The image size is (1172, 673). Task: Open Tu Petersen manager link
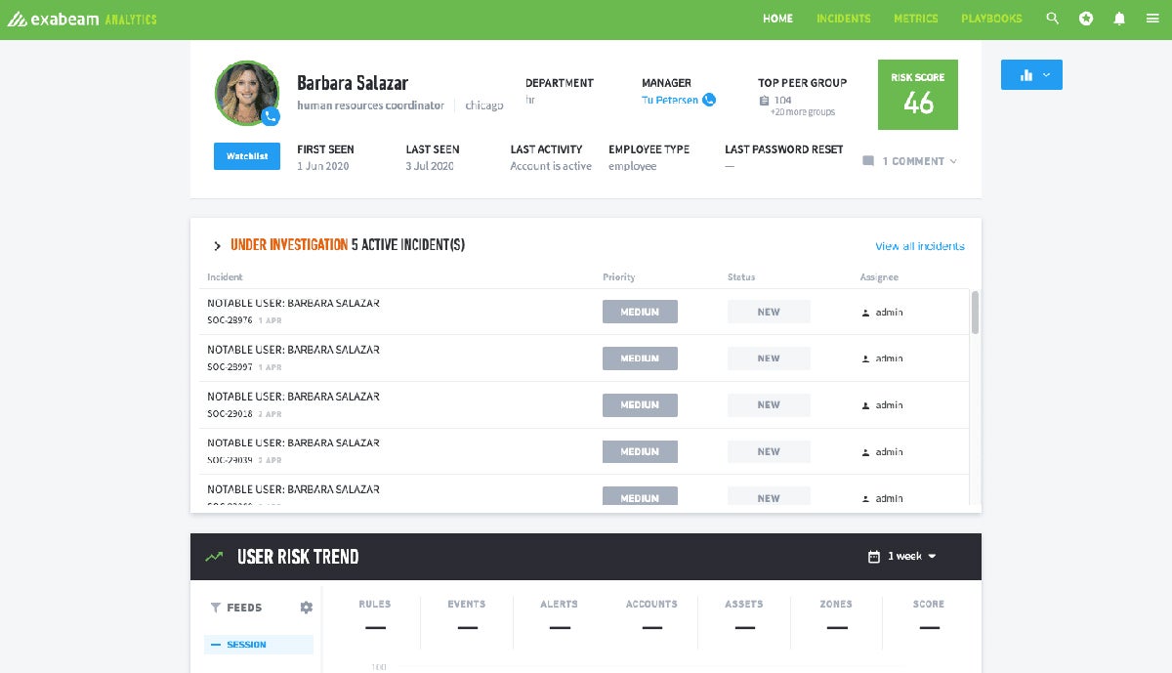(669, 100)
